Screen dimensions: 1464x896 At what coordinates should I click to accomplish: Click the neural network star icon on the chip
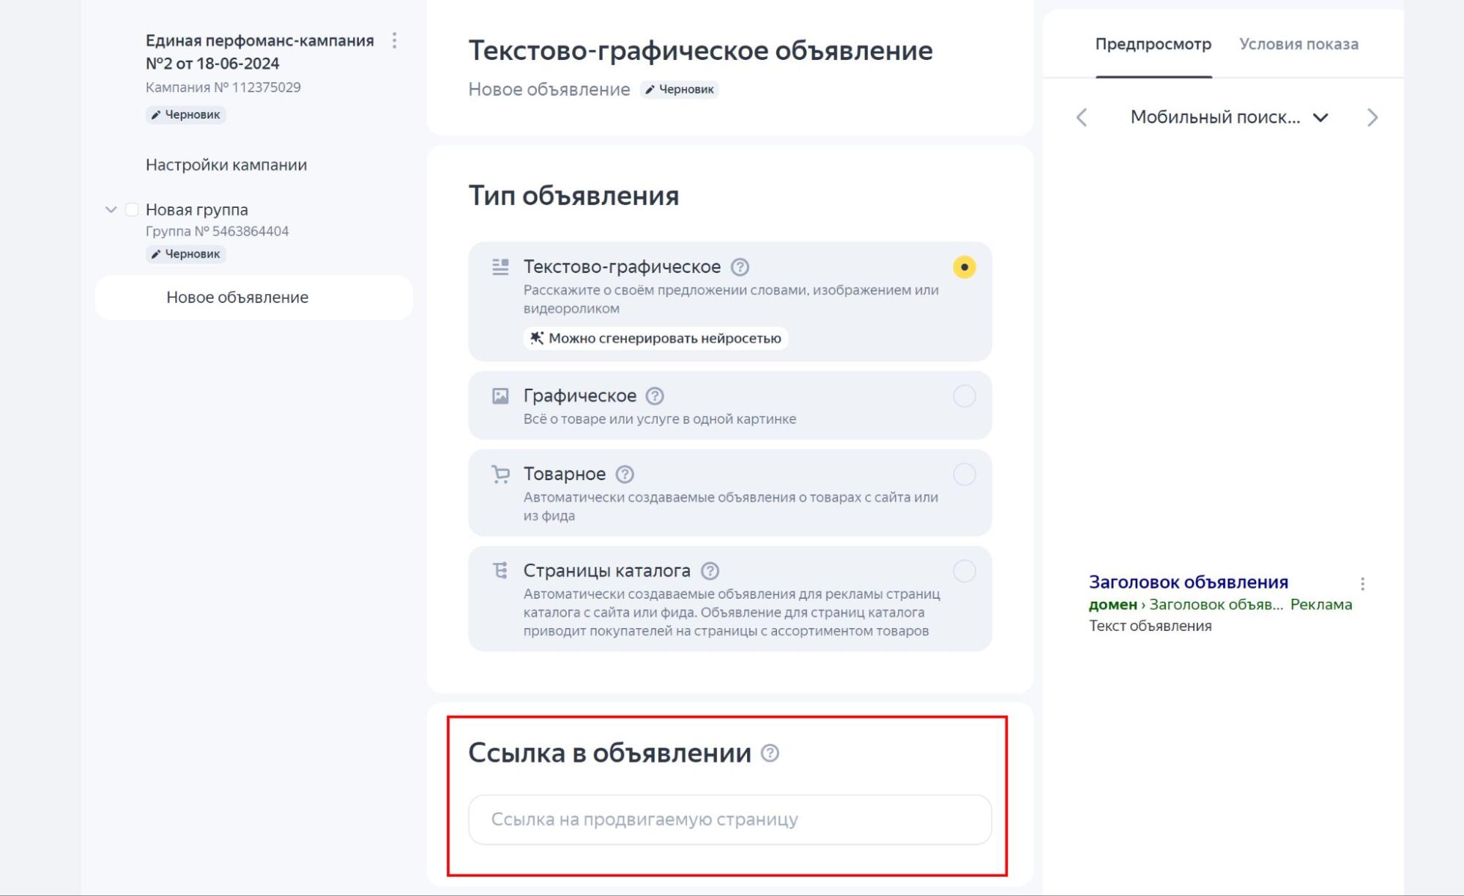click(x=535, y=338)
